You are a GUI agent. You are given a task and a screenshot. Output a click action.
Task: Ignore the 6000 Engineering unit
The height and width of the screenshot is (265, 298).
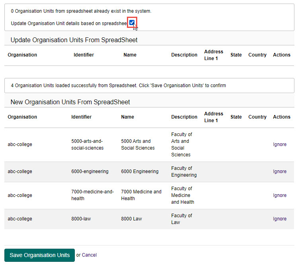click(x=279, y=171)
